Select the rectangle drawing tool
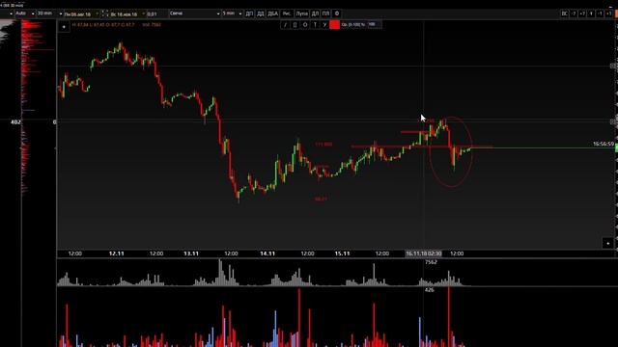 [295, 25]
